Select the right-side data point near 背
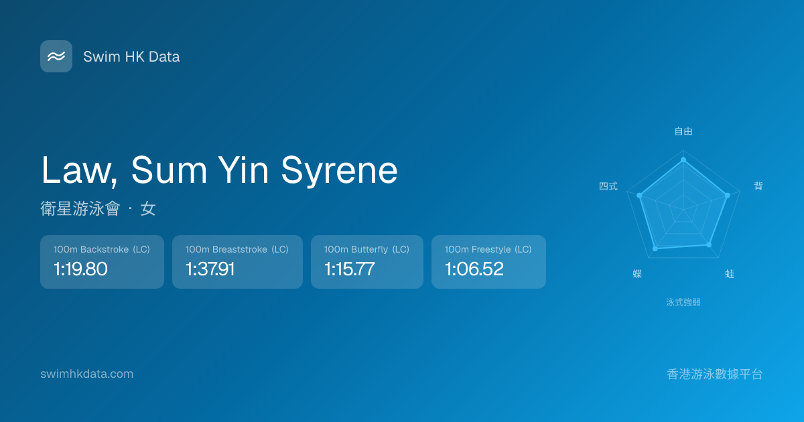The height and width of the screenshot is (422, 804). point(727,196)
